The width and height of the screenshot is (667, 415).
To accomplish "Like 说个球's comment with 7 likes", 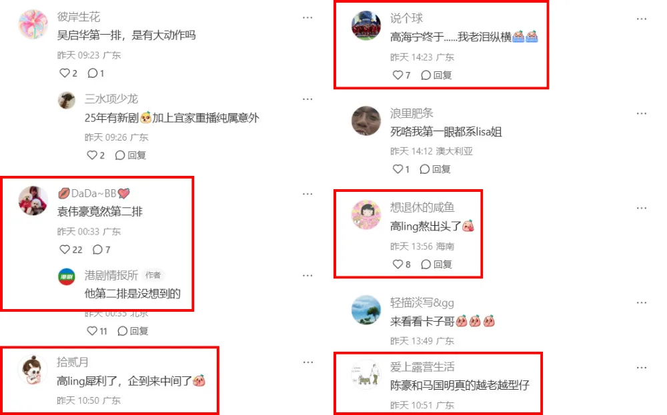I will [401, 75].
